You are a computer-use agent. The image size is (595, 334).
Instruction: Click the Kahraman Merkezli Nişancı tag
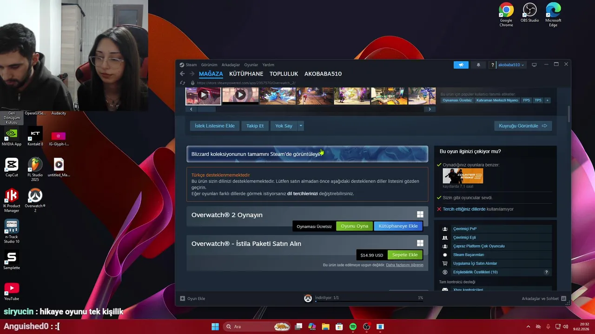(497, 100)
